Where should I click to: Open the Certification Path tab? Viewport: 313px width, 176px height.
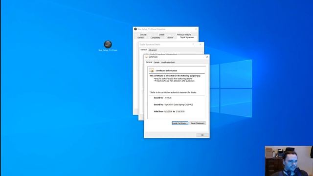pyautogui.click(x=168, y=63)
